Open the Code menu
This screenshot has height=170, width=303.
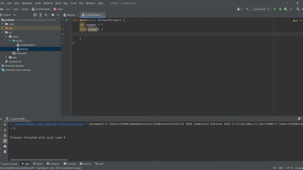click(38, 3)
